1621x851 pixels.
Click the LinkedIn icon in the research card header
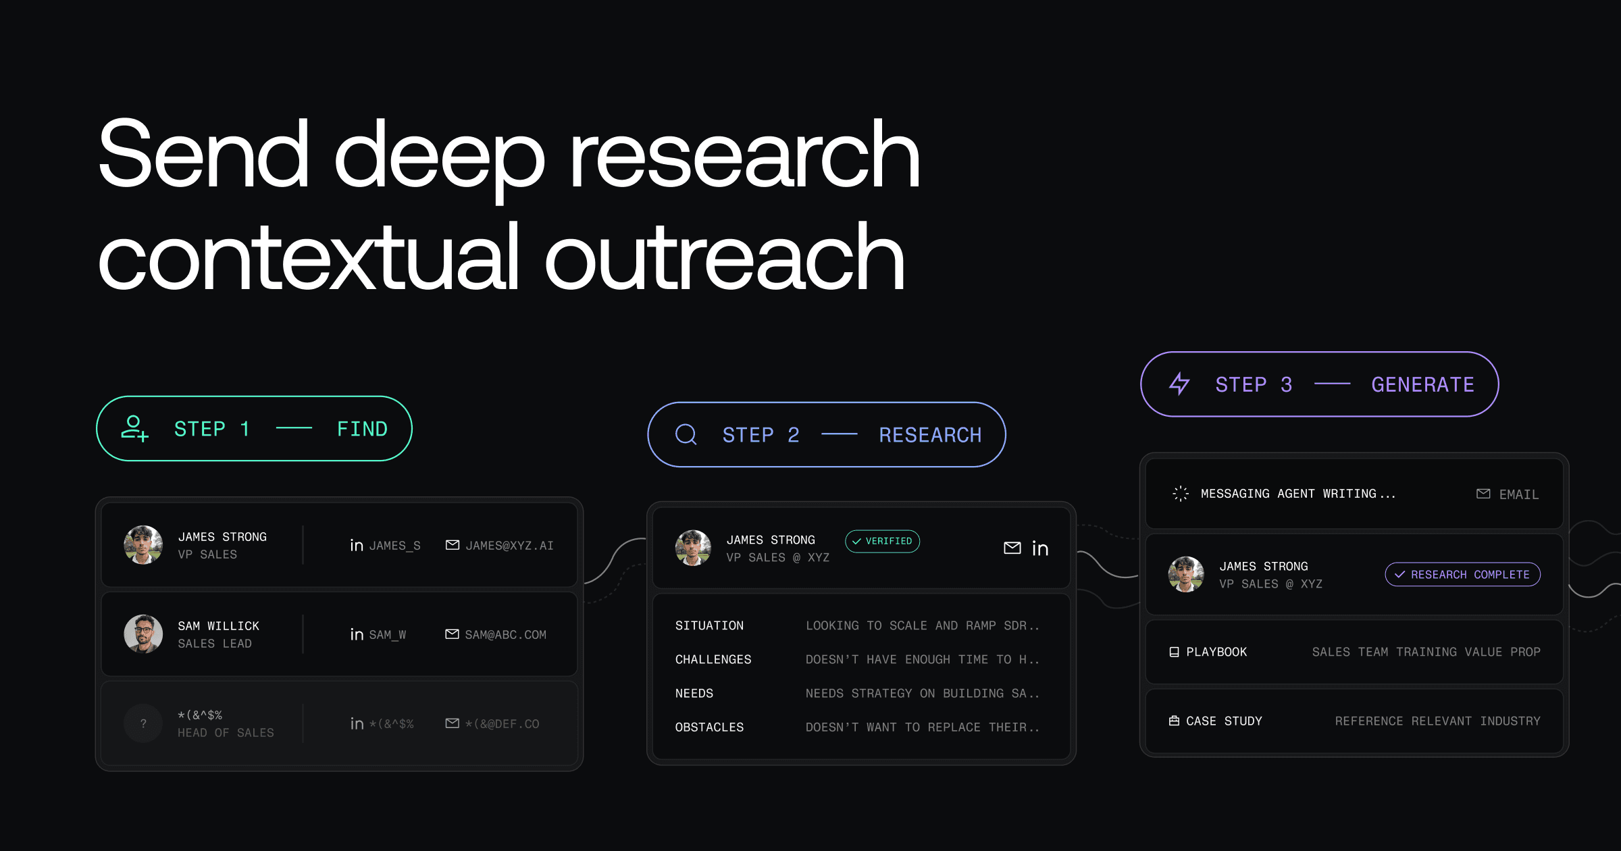[1040, 548]
